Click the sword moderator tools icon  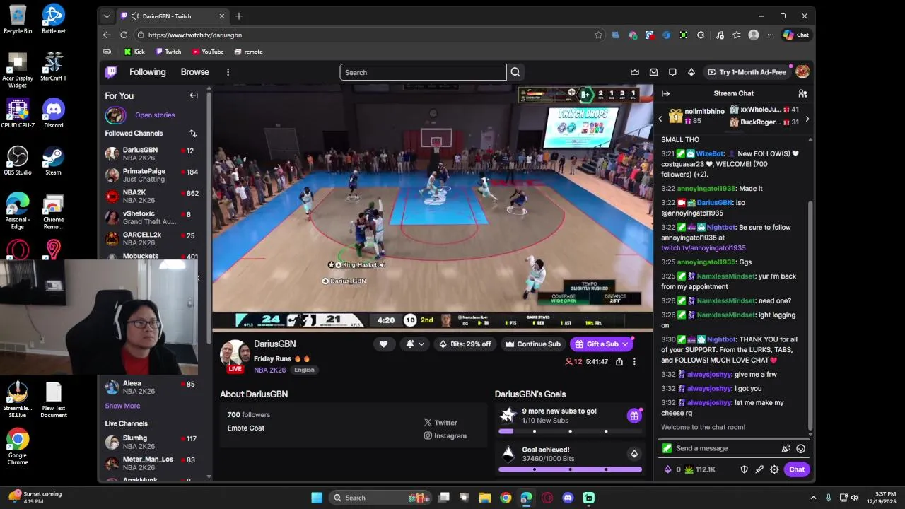759,469
